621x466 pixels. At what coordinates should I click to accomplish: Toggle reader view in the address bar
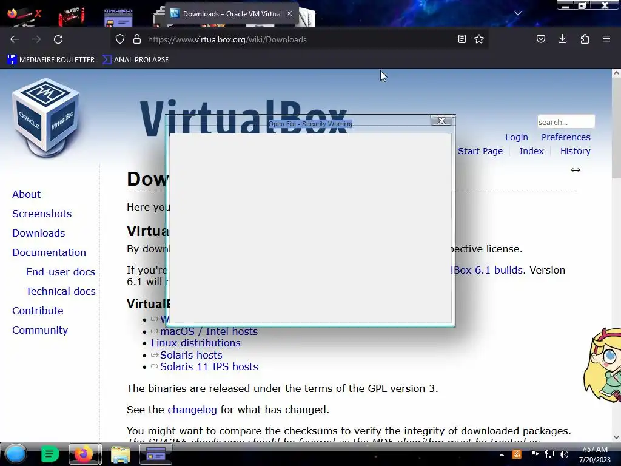(x=462, y=39)
